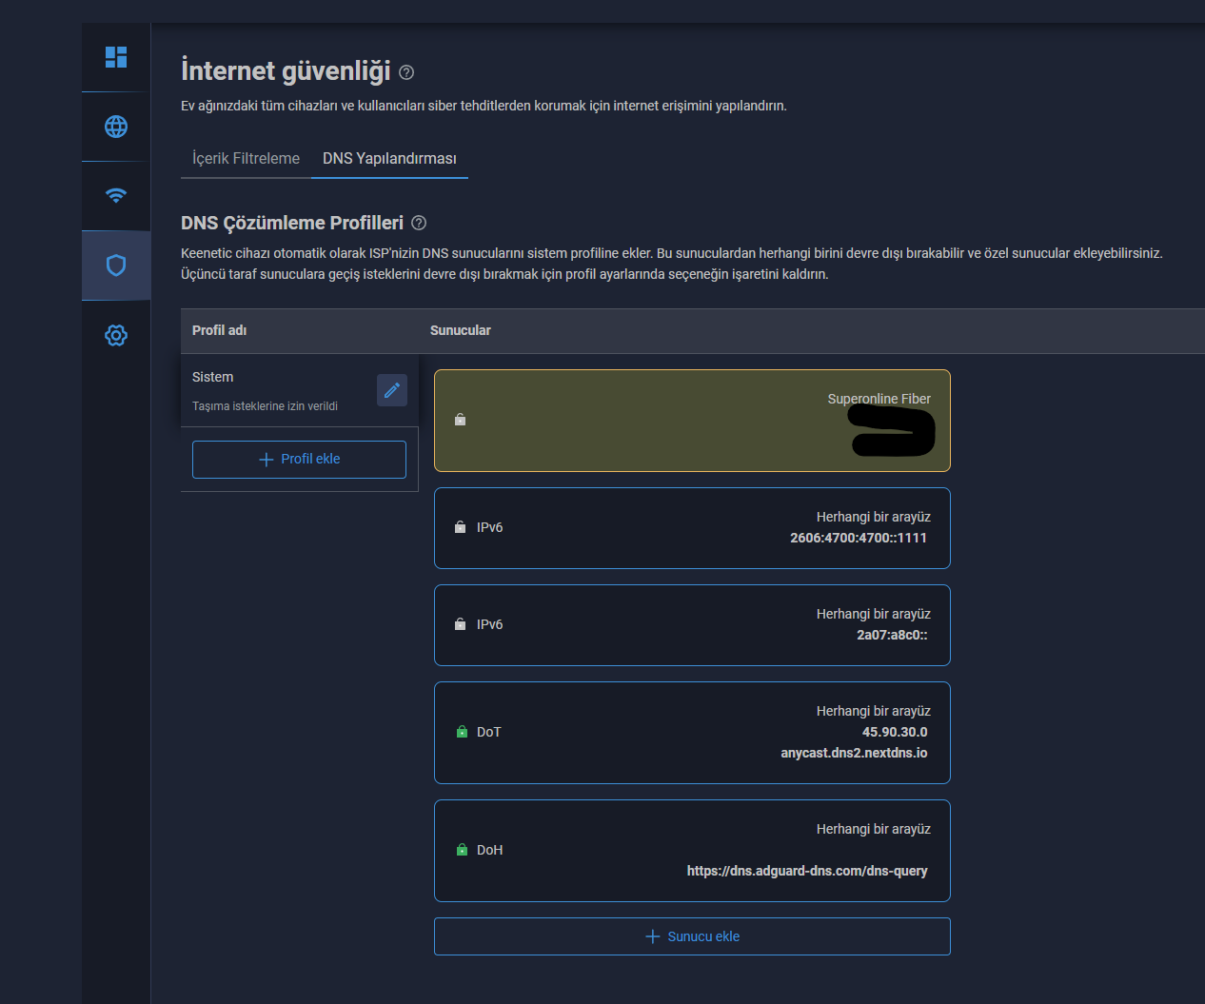
Task: Open the IPv6 2a07:a8c0:: server card
Action: point(692,625)
